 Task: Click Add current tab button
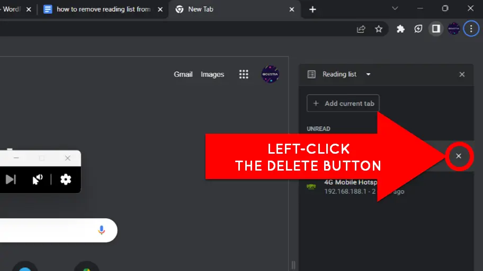coord(343,103)
